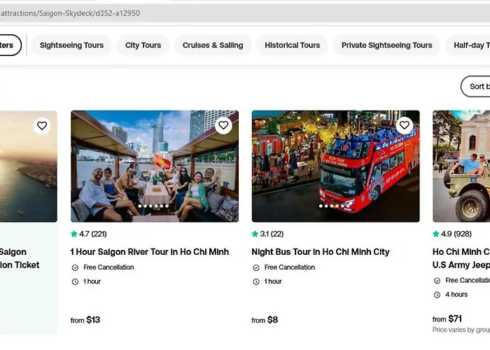View the red double-decker bus photo
The height and width of the screenshot is (350, 490).
pyautogui.click(x=335, y=167)
